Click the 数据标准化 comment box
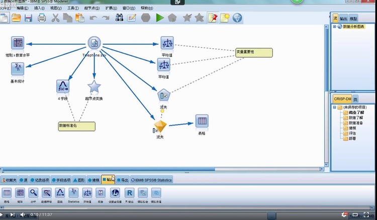The image size is (377, 220). tap(77, 127)
